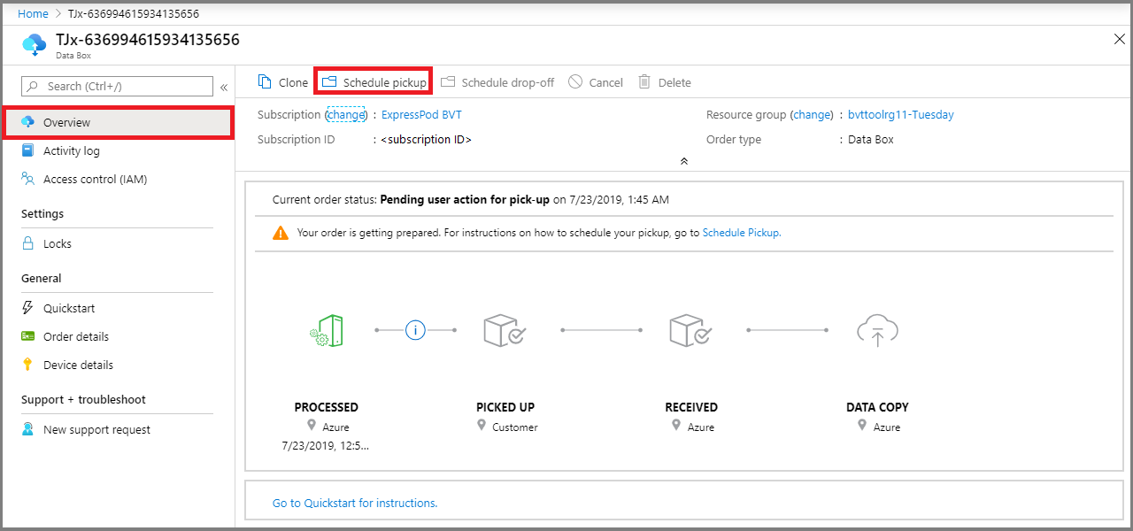Cancel the Data Box order
Screen dimensions: 1133x531
tap(596, 81)
